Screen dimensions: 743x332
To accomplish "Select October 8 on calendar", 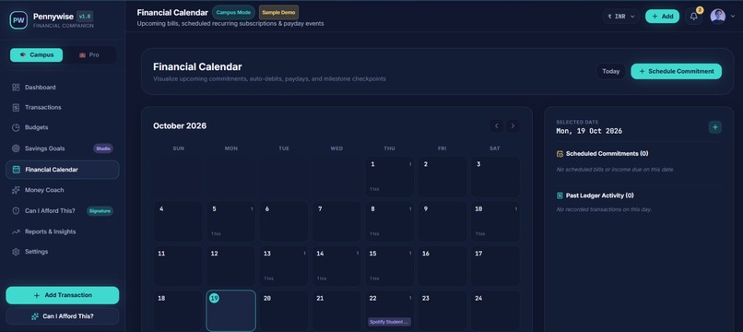I will (390, 221).
